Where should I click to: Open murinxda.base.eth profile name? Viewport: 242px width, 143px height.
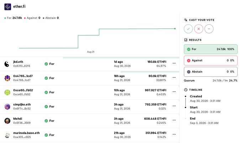click(26, 133)
